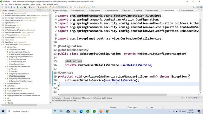Switch to the Spring perspective icon

201,7
